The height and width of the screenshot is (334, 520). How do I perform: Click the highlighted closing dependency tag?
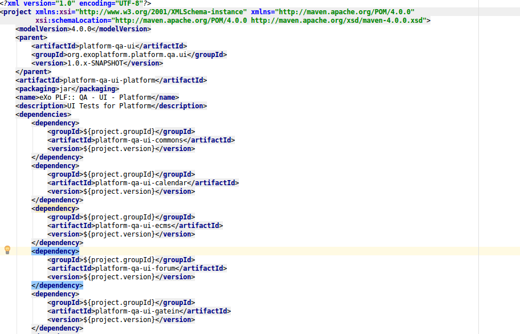pyautogui.click(x=58, y=286)
